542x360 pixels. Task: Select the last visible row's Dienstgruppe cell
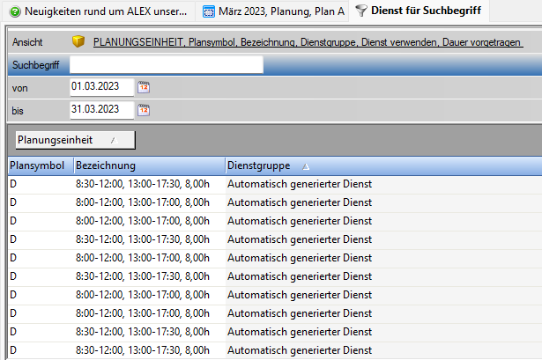point(300,350)
